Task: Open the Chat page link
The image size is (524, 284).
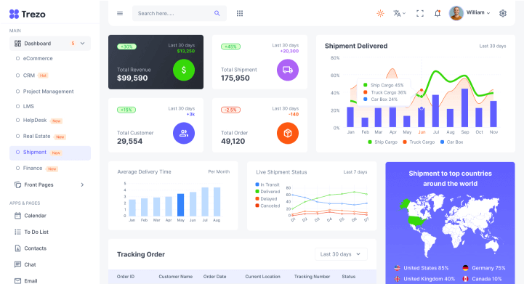Action: 30,264
